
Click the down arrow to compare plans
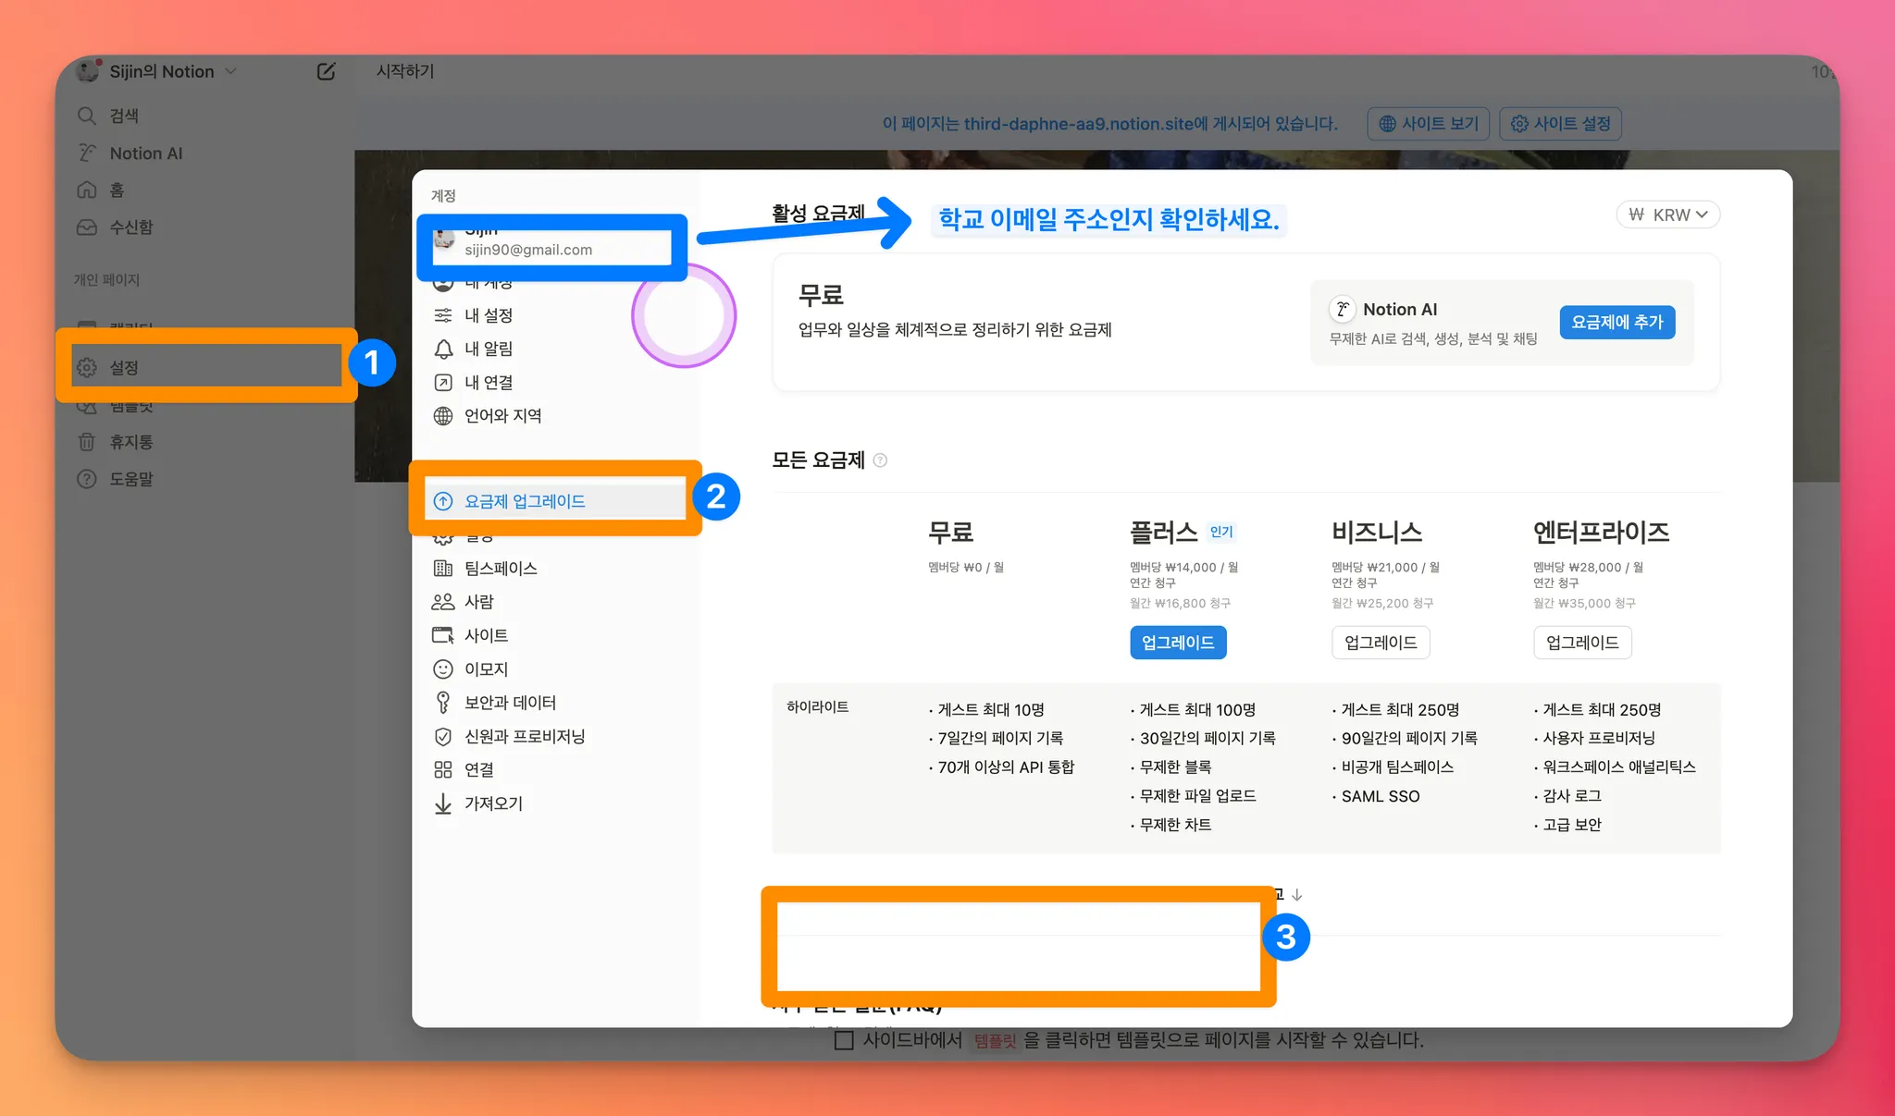point(1297,894)
